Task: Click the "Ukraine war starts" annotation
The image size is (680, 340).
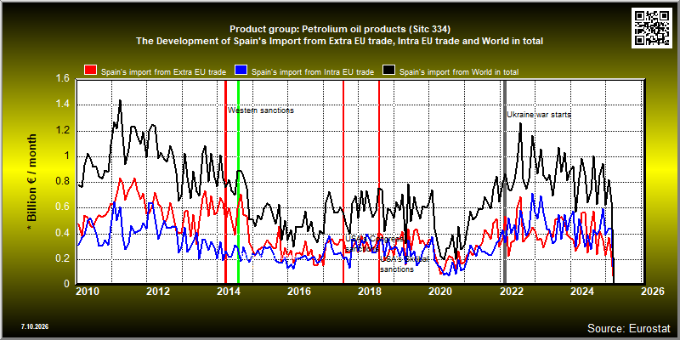Action: [539, 115]
